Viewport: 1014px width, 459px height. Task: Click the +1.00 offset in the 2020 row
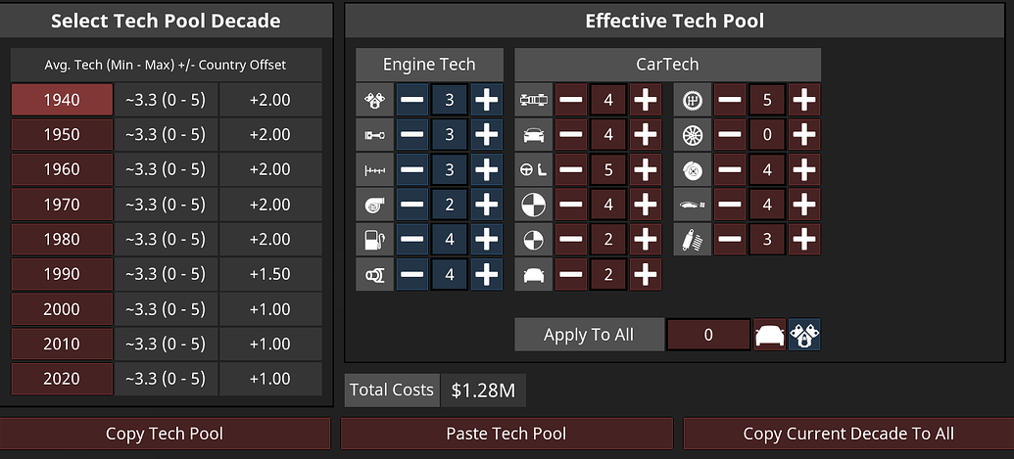(x=270, y=379)
